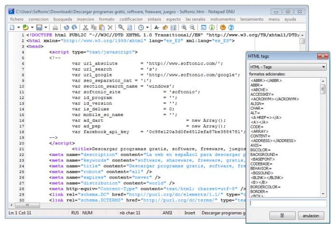Screen dimensions: 332x225
Task: Click the paintbrush style icon
Action: (165, 28)
